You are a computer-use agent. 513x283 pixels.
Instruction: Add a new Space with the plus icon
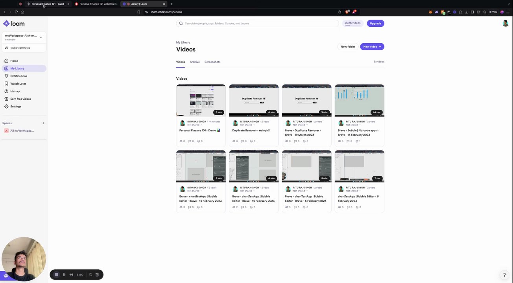pos(43,123)
